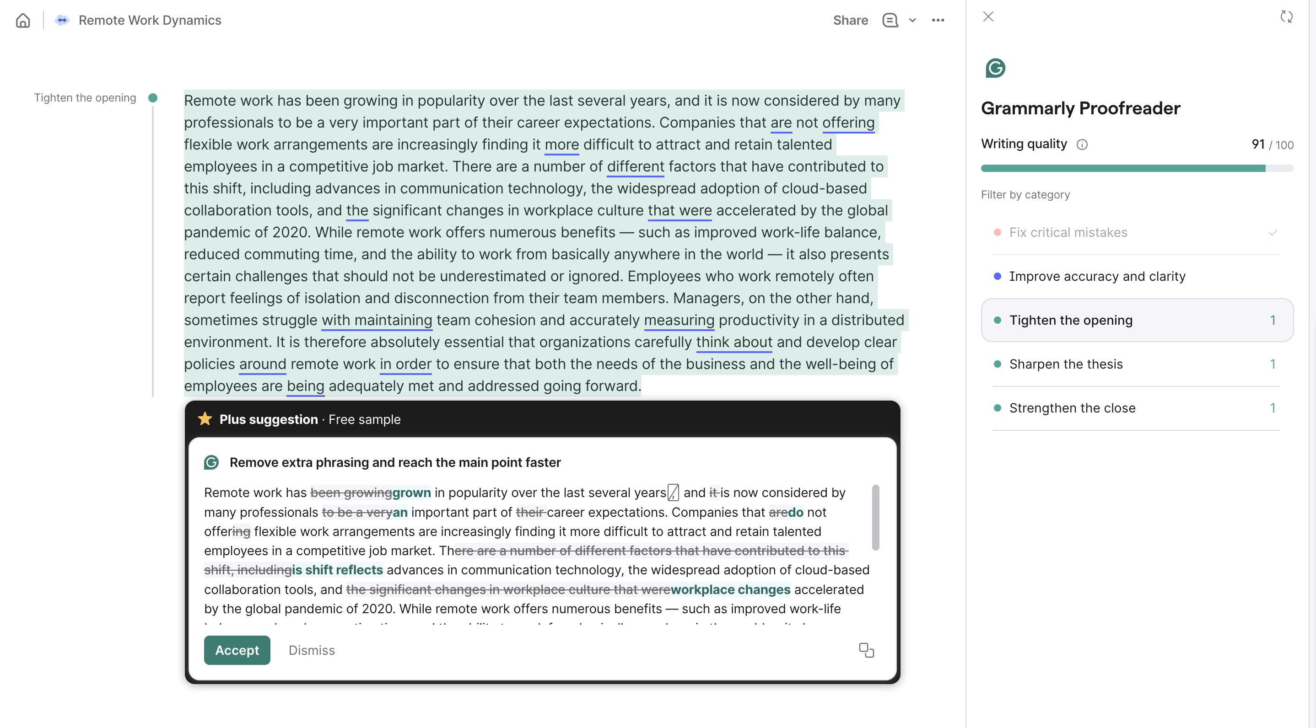Viewport: 1316px width, 728px height.
Task: Click underlined word 'around' in document
Action: tap(263, 364)
